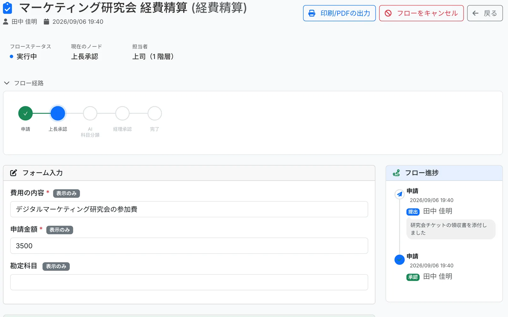Click the edit icon beside フォーム入力
Screen dimensions: 508x317
click(x=13, y=173)
